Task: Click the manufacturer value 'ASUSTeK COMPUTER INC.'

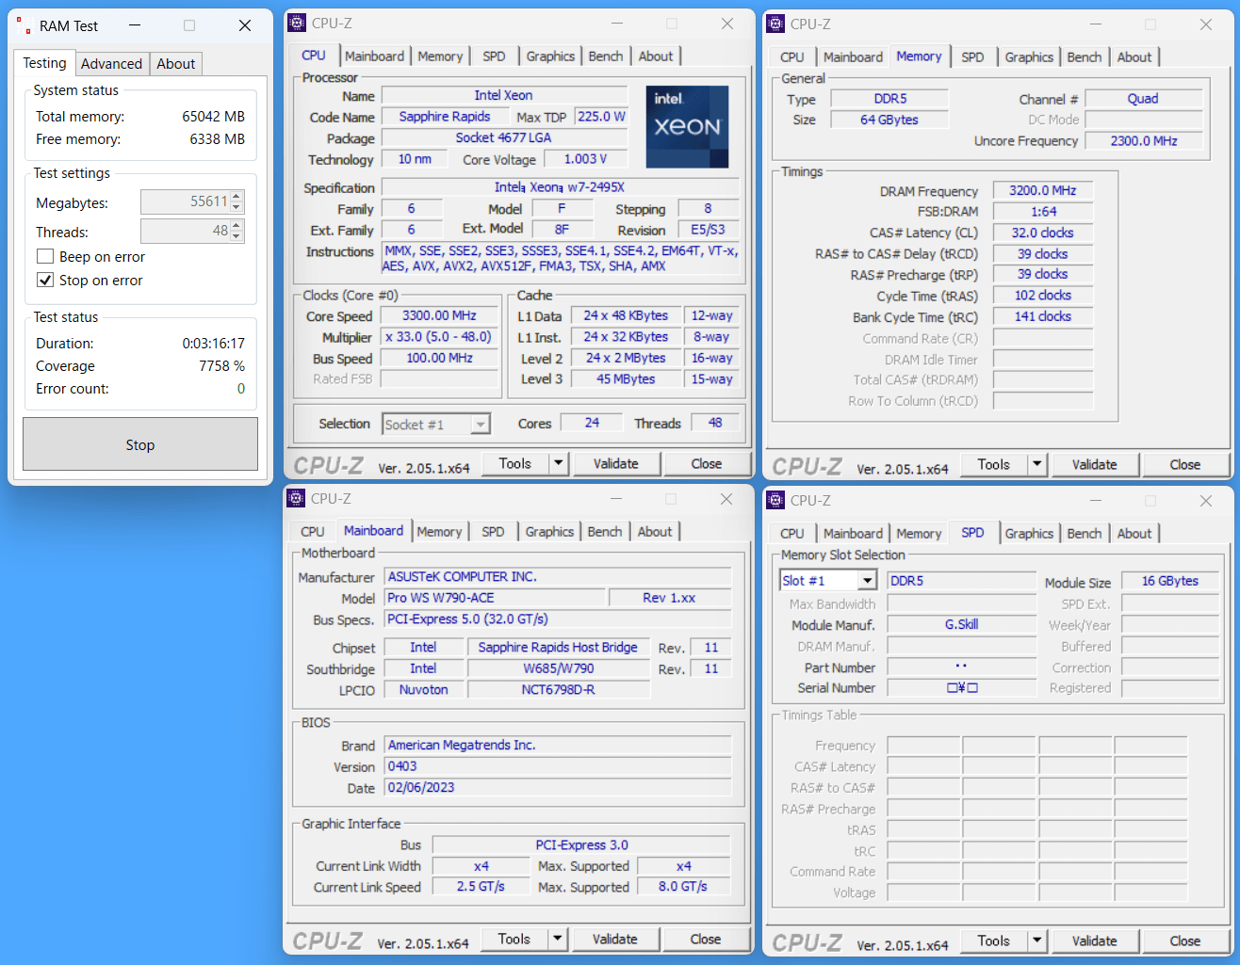Action: click(x=558, y=576)
